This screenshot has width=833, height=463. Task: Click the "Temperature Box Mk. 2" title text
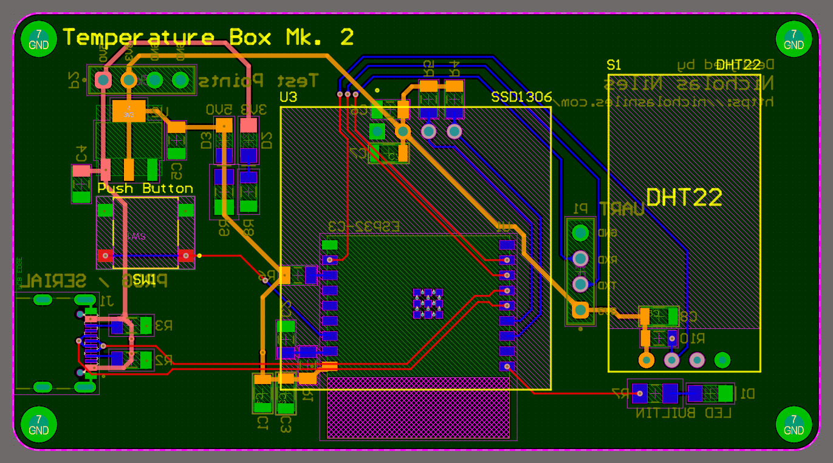[208, 37]
